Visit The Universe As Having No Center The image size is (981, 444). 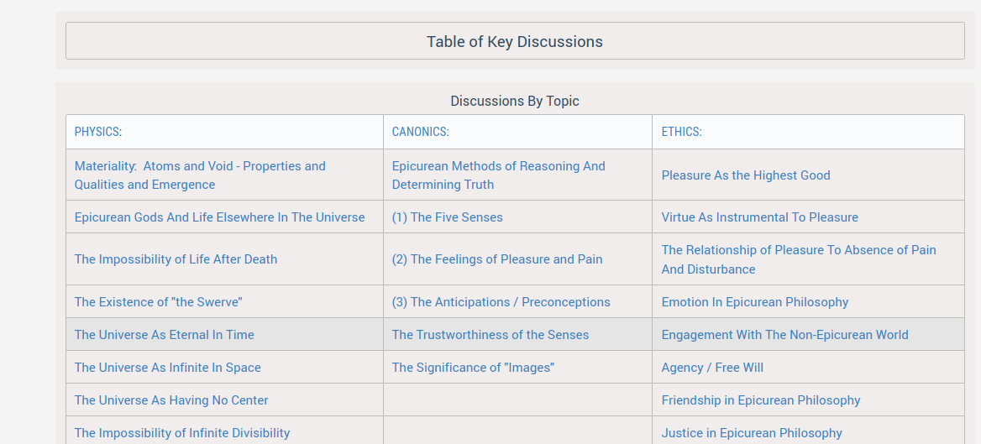pos(171,400)
